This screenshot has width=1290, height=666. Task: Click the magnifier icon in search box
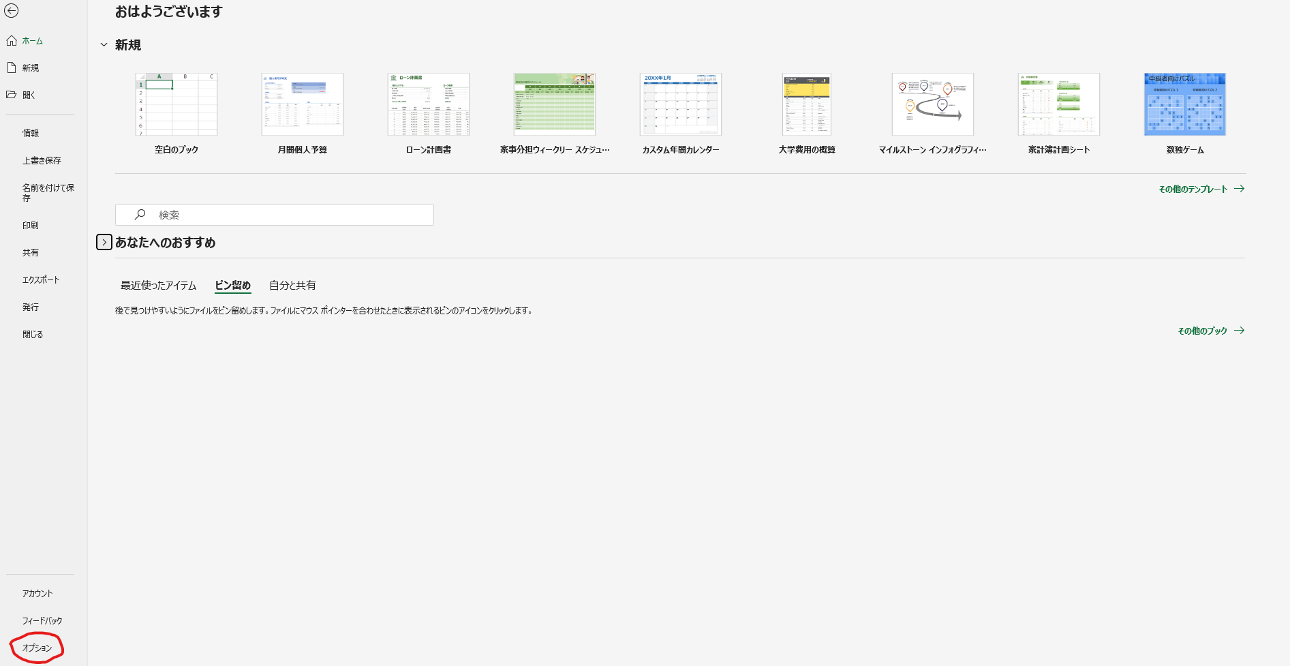click(x=140, y=215)
